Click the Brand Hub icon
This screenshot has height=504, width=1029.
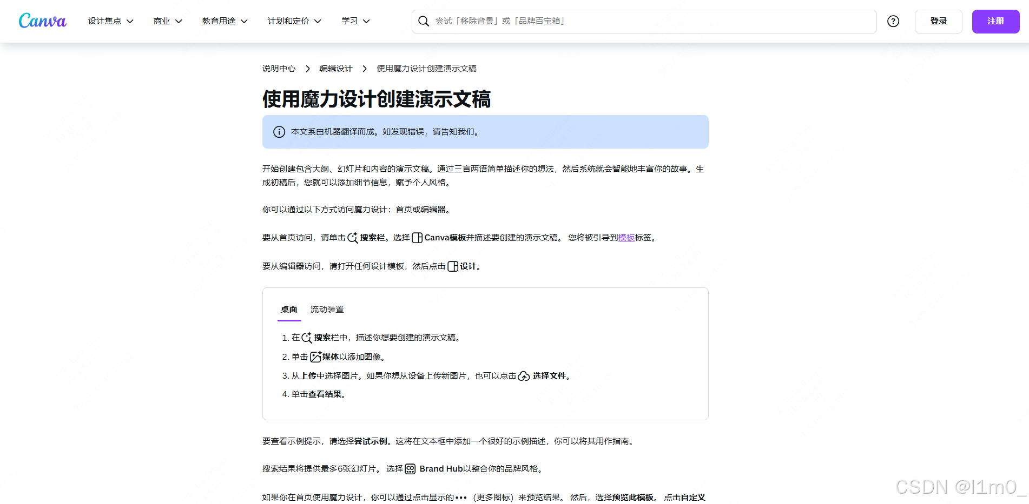click(410, 469)
